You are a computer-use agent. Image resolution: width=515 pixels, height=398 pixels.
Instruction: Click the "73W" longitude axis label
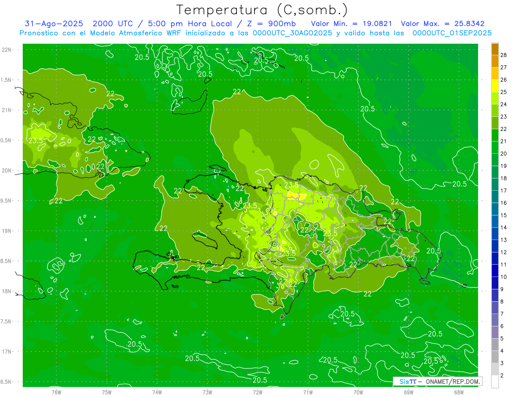click(207, 392)
